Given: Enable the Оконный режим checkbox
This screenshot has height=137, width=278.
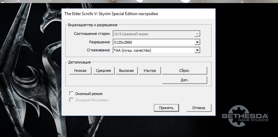Looking at the screenshot, I should click(x=71, y=94).
